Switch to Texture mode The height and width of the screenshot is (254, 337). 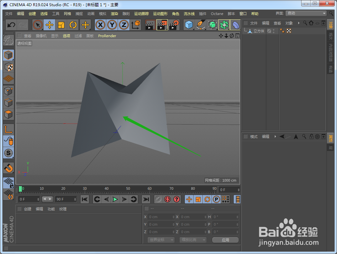[8, 67]
